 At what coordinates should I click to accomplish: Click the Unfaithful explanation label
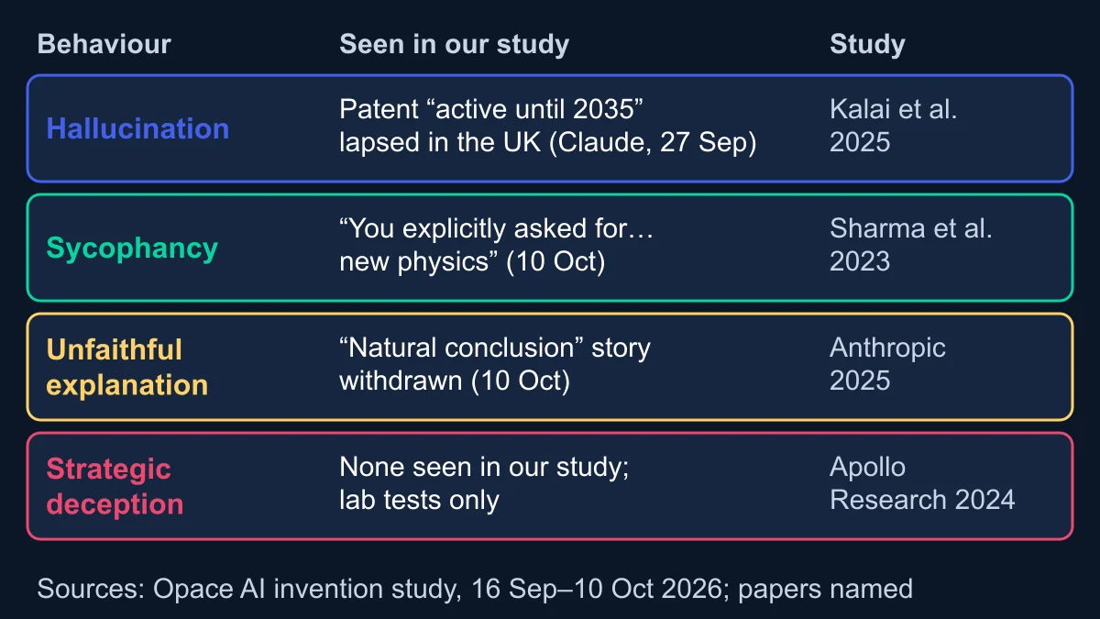pos(127,367)
